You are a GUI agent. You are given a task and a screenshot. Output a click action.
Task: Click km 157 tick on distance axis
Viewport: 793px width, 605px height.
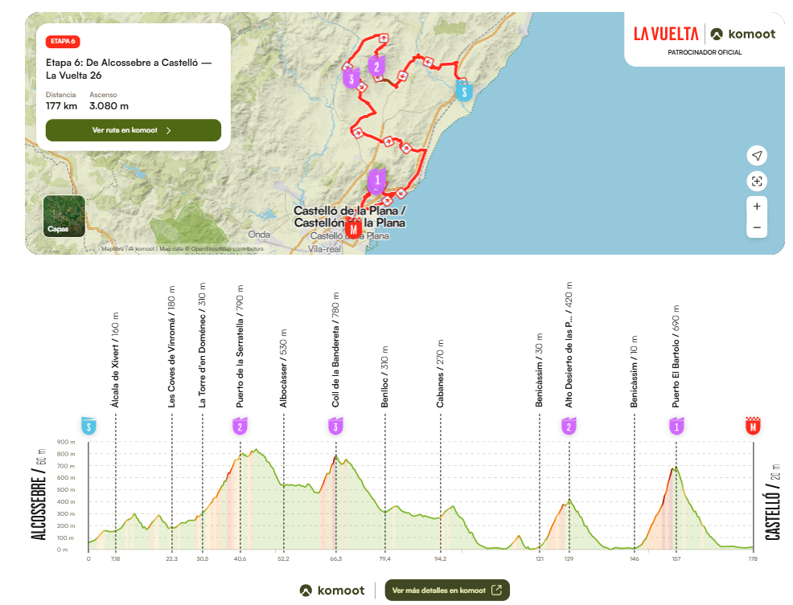click(x=676, y=558)
